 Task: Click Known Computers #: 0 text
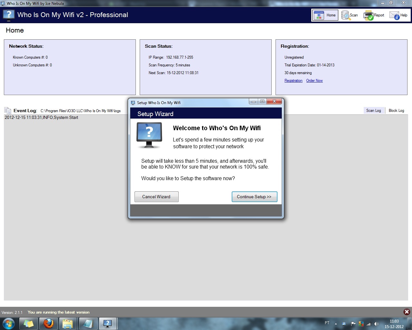point(30,57)
